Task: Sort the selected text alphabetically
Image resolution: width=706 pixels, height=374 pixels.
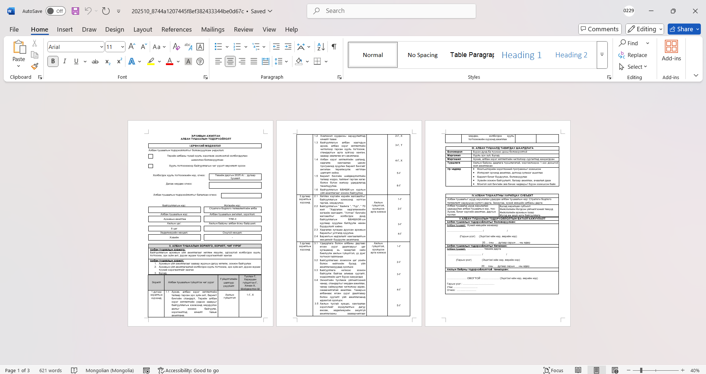Action: [321, 47]
